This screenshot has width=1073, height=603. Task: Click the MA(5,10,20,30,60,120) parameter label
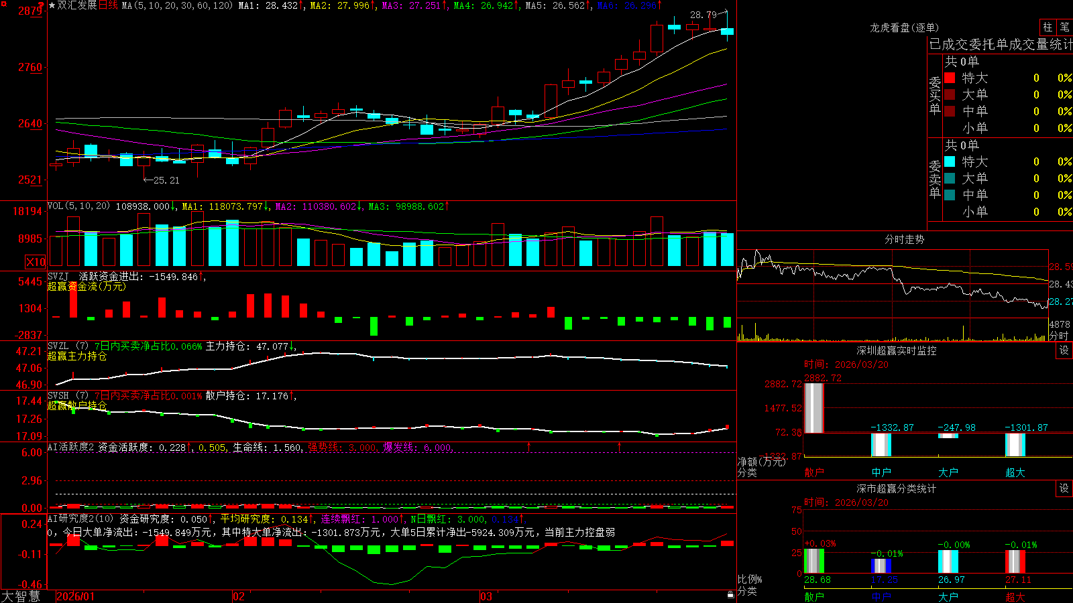click(x=177, y=5)
